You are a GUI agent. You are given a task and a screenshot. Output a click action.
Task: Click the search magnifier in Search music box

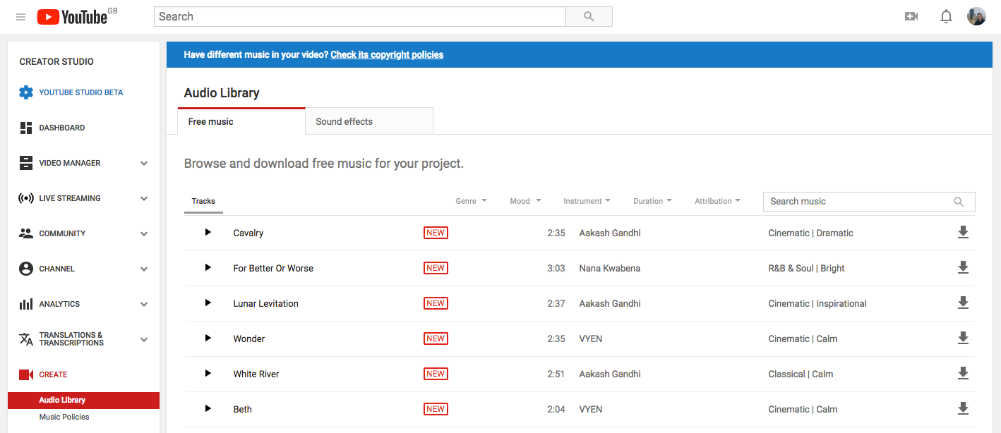point(958,201)
